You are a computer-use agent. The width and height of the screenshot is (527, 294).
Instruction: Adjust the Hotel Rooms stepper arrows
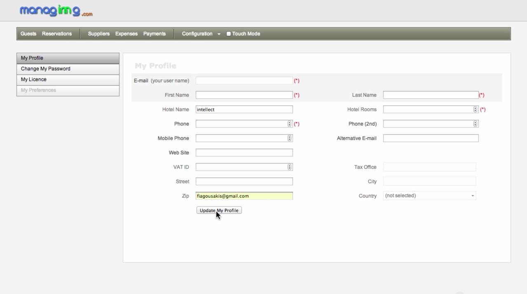475,110
